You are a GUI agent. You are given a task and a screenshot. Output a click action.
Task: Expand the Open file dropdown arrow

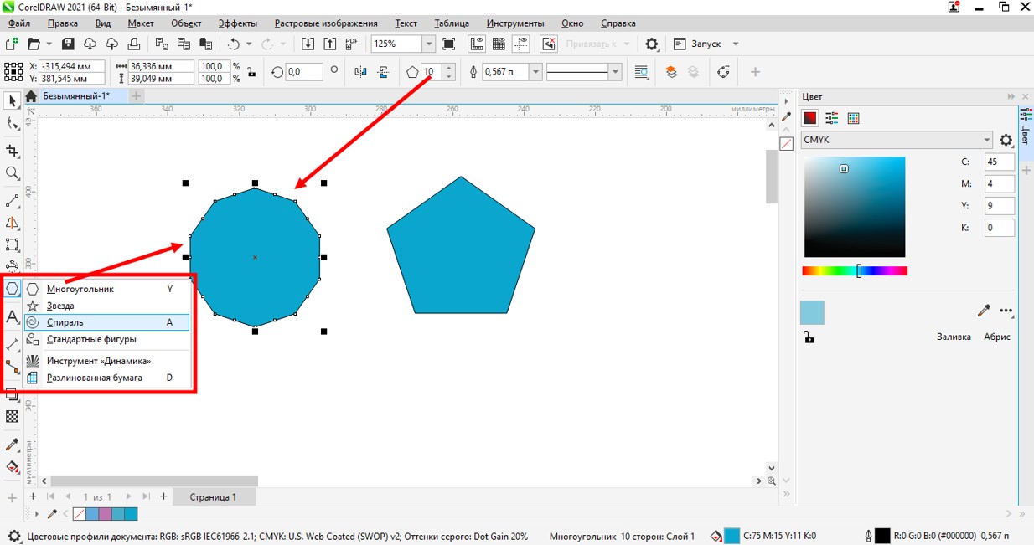(x=49, y=44)
